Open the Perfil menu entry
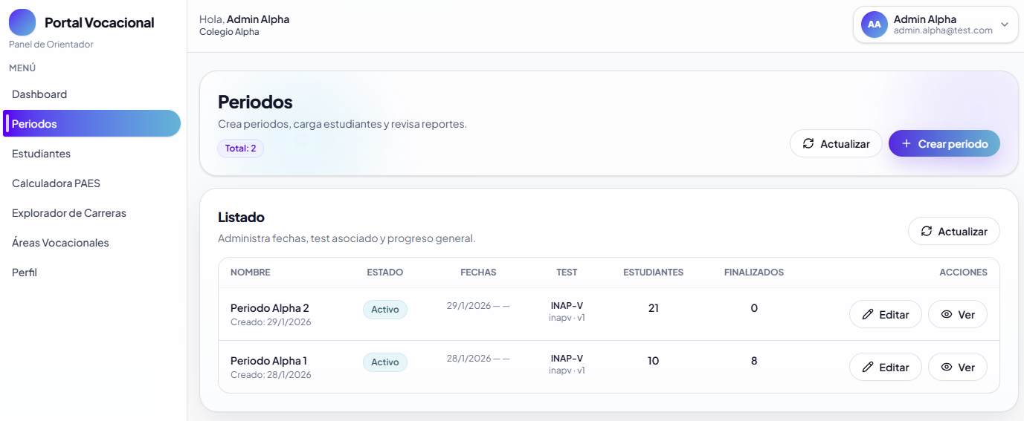Image resolution: width=1024 pixels, height=421 pixels. pyautogui.click(x=25, y=272)
